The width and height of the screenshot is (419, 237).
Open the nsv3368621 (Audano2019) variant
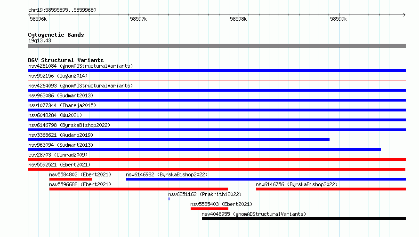click(61, 135)
